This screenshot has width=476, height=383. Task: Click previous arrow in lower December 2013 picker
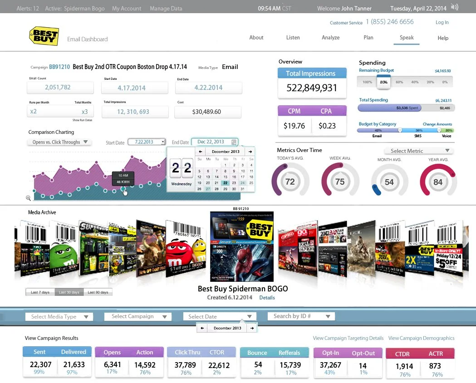202,328
